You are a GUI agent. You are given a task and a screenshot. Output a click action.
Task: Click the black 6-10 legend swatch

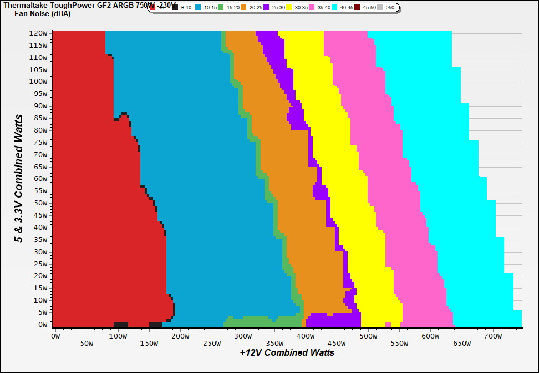[176, 8]
